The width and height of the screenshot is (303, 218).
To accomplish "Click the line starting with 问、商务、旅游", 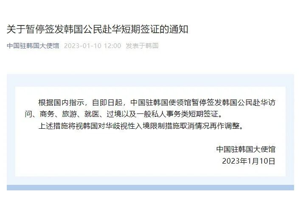I will (x=123, y=114).
